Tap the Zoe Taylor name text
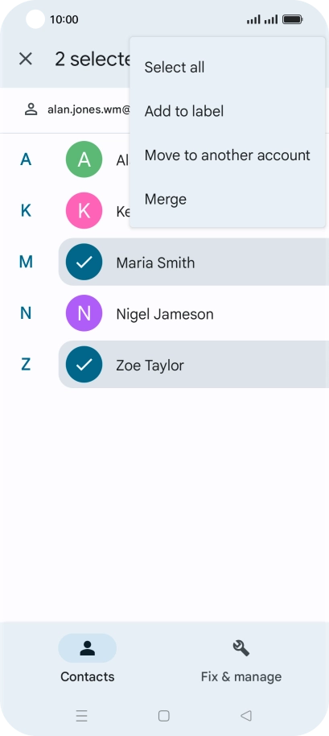Viewport: 329px width, 736px height. pyautogui.click(x=150, y=366)
